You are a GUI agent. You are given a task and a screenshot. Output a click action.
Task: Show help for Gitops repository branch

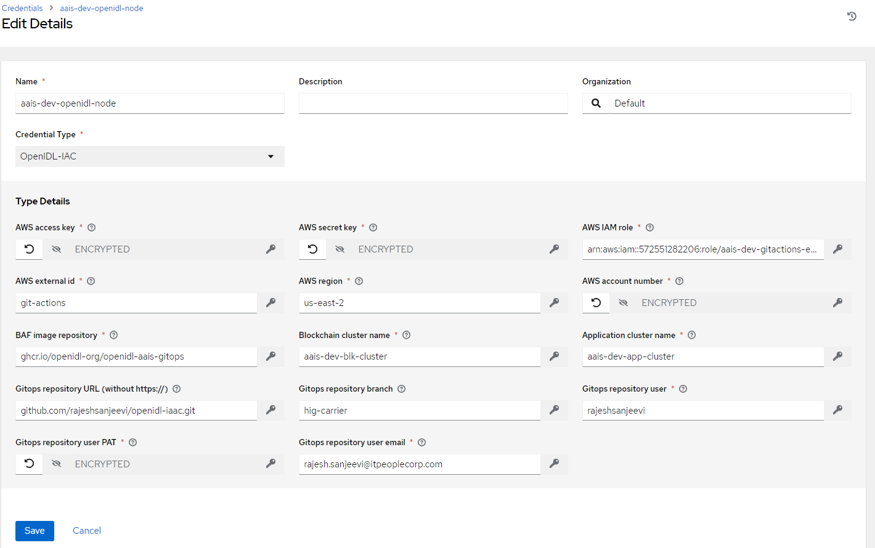tap(401, 389)
